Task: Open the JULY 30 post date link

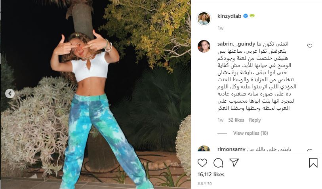Action: pos(204,184)
